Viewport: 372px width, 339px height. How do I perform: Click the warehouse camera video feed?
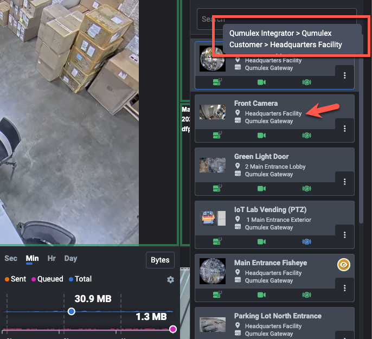[x=69, y=122]
